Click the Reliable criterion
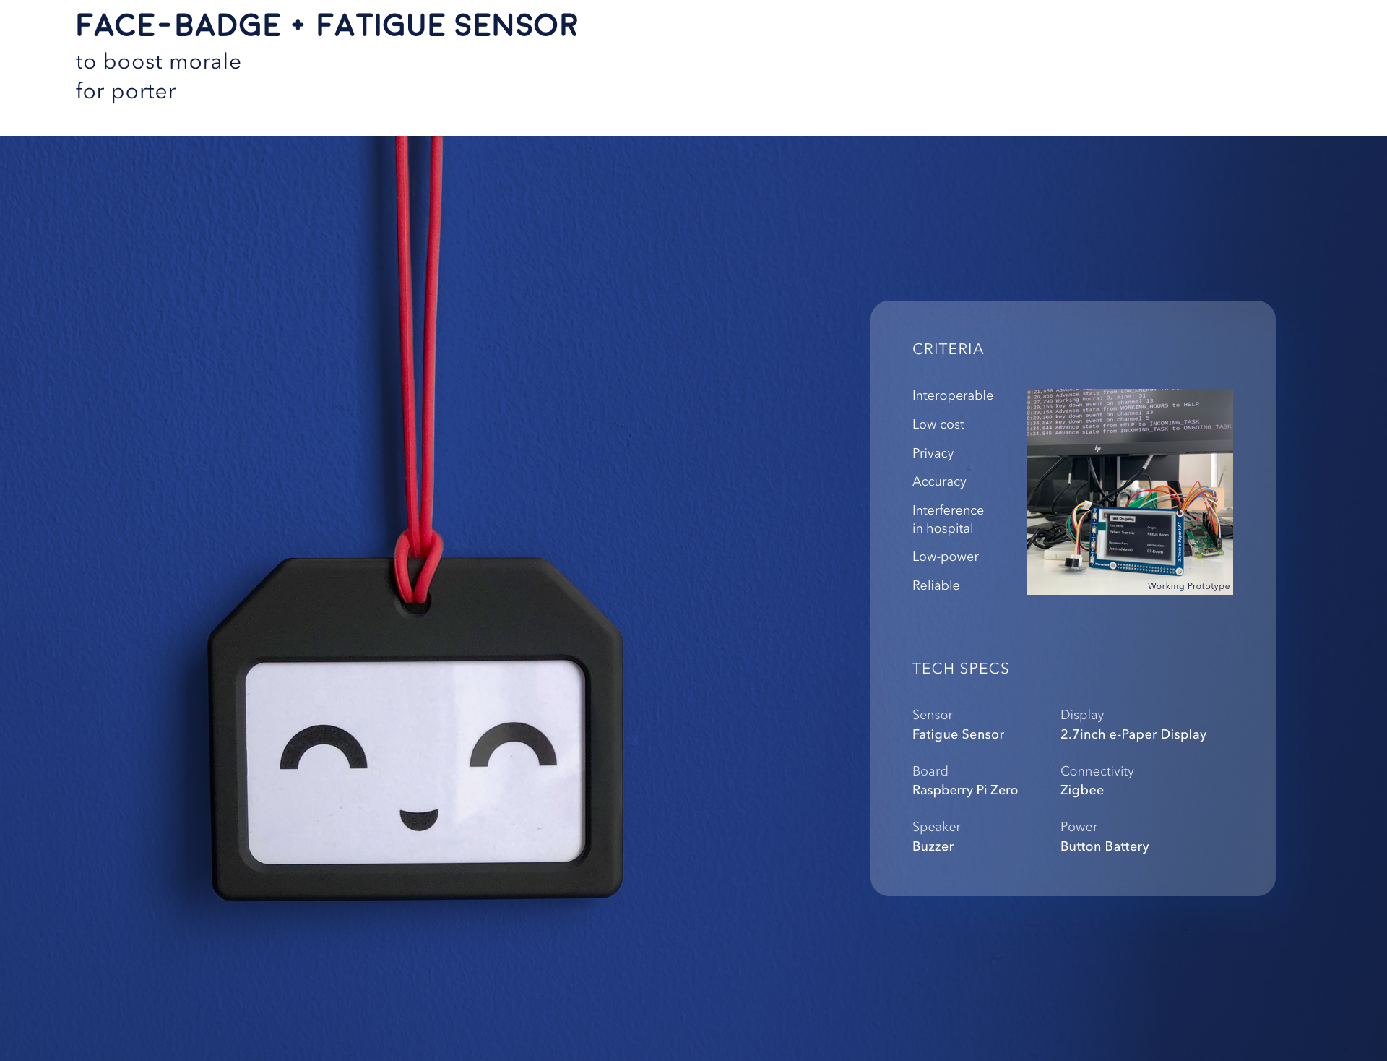Image resolution: width=1387 pixels, height=1061 pixels. [935, 585]
